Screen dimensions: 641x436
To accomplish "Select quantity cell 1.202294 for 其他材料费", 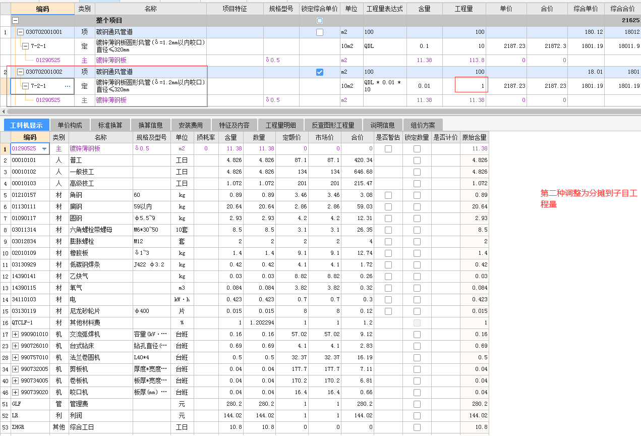I will click(x=260, y=323).
